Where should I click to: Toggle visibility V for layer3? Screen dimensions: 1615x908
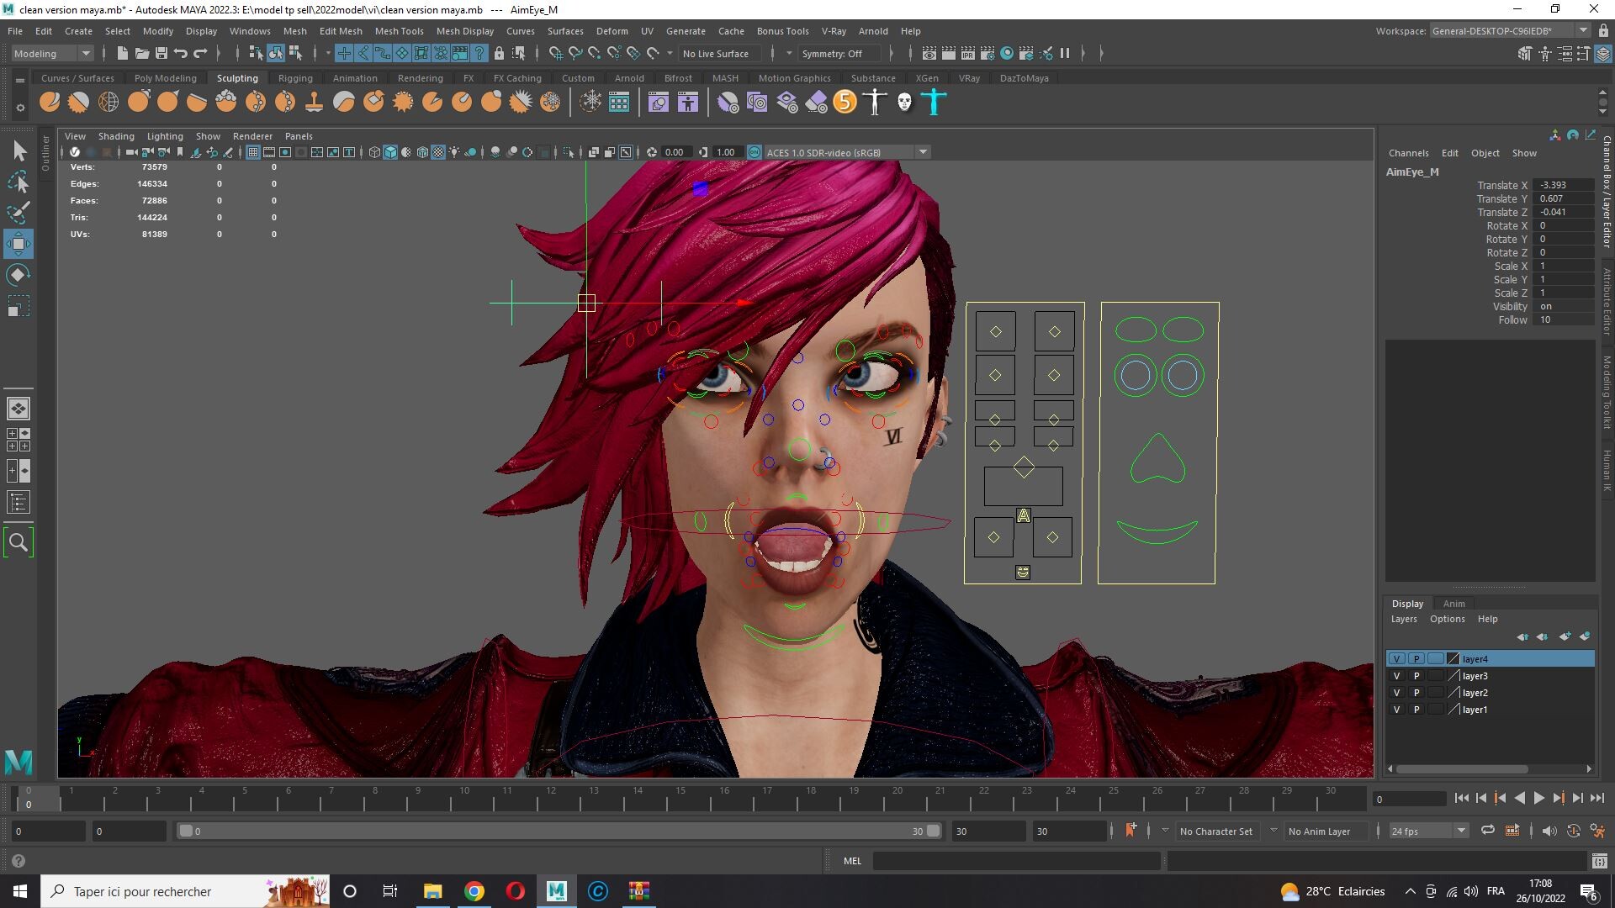point(1396,675)
